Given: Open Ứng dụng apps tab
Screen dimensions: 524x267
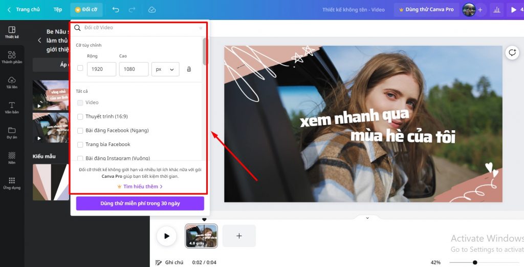Looking at the screenshot, I should tap(12, 183).
